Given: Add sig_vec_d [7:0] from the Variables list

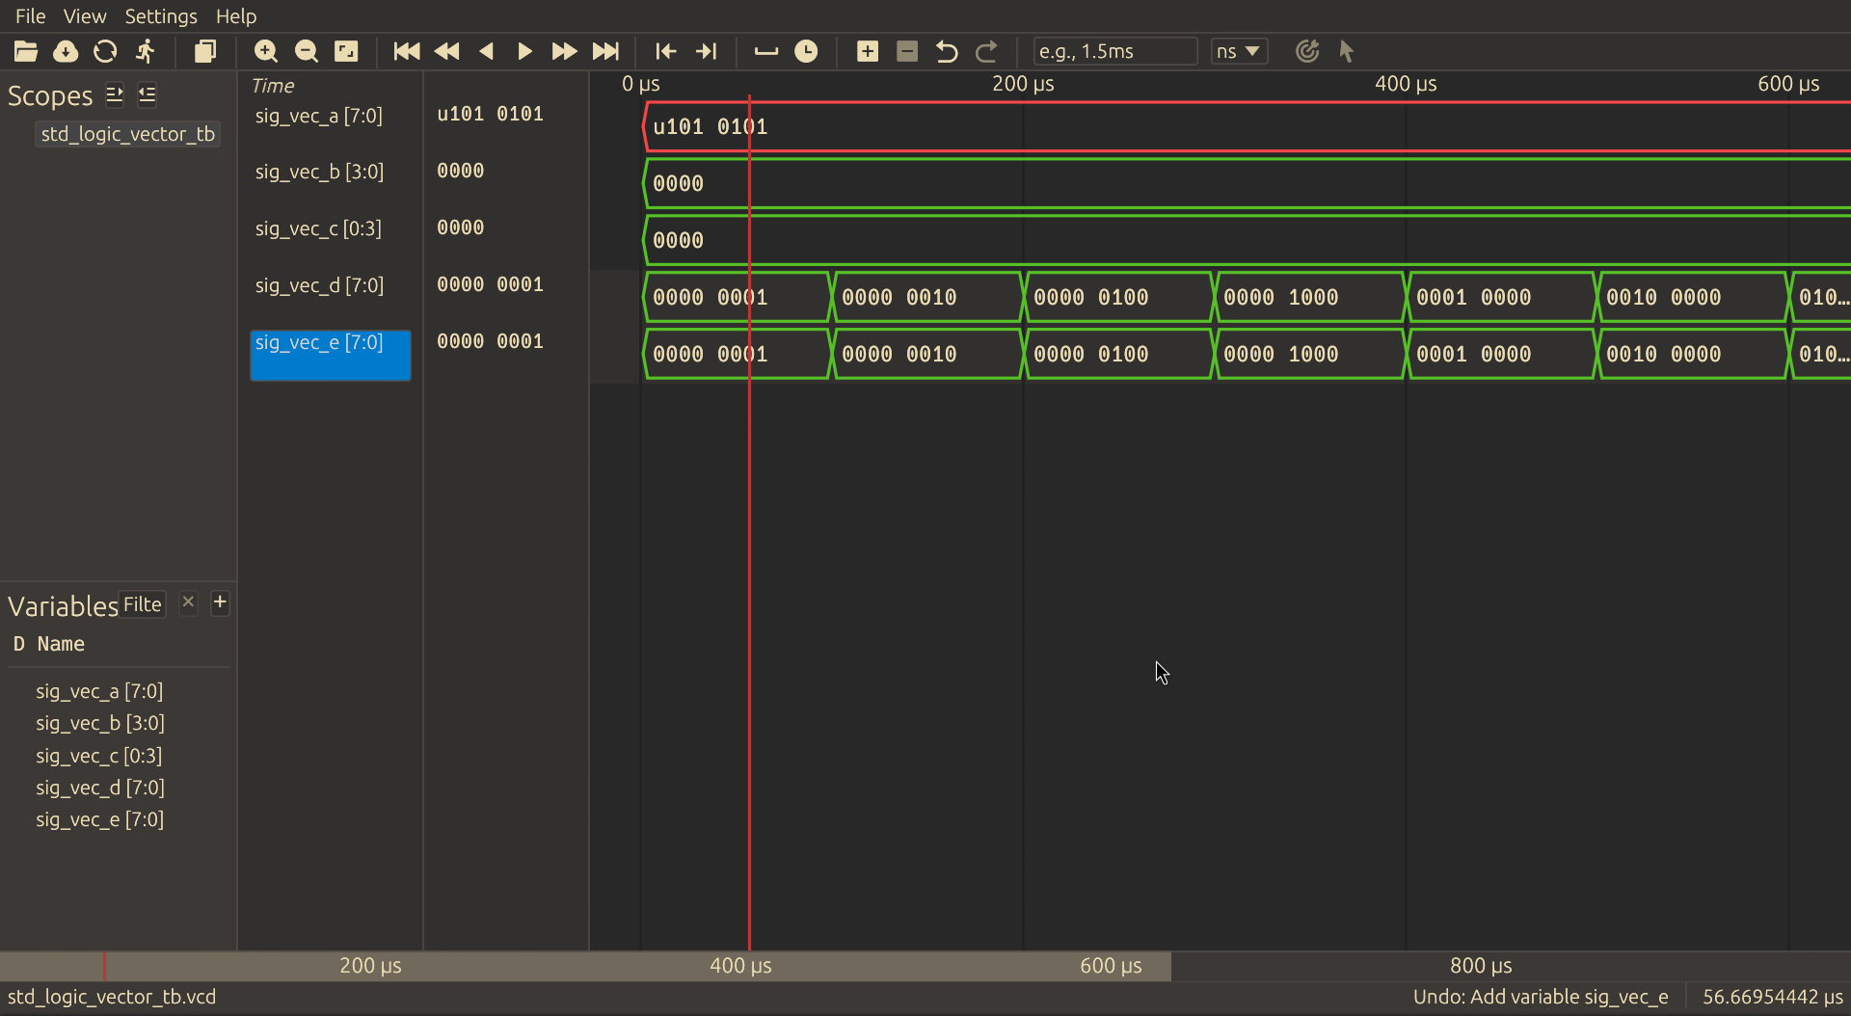Looking at the screenshot, I should tap(100, 788).
